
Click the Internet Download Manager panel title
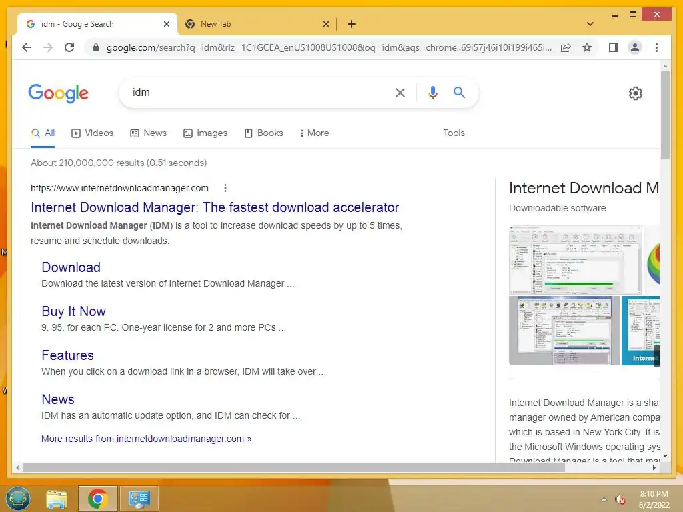[584, 188]
